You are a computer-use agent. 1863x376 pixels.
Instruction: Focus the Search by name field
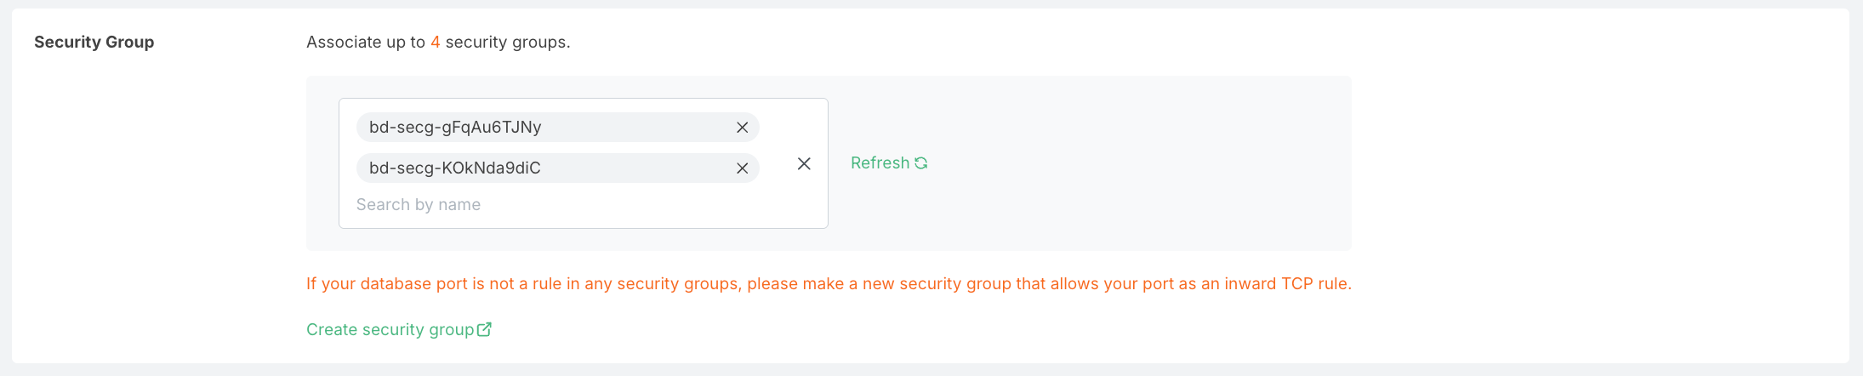coord(419,205)
